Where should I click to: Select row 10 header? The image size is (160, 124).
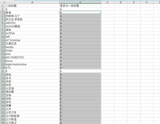(2, 37)
